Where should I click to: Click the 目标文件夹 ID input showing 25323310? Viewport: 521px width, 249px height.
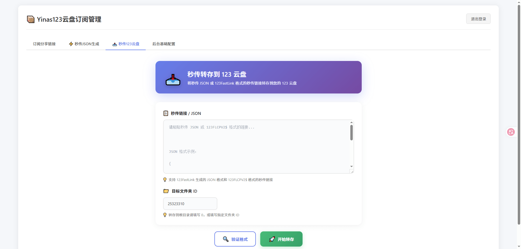(x=190, y=203)
